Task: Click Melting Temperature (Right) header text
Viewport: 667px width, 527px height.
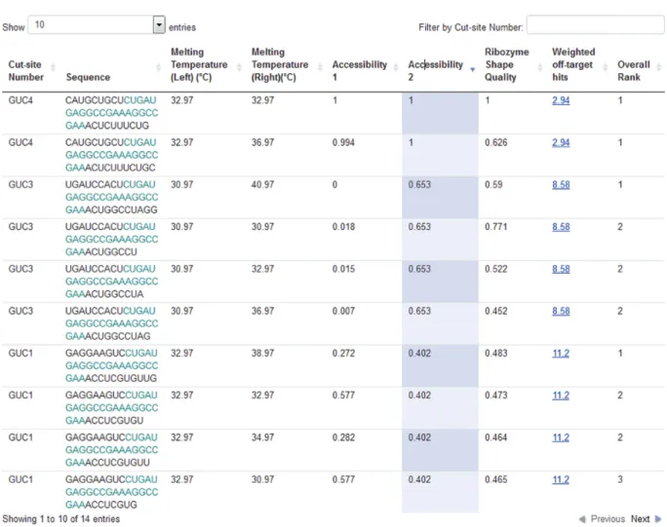Action: 280,64
